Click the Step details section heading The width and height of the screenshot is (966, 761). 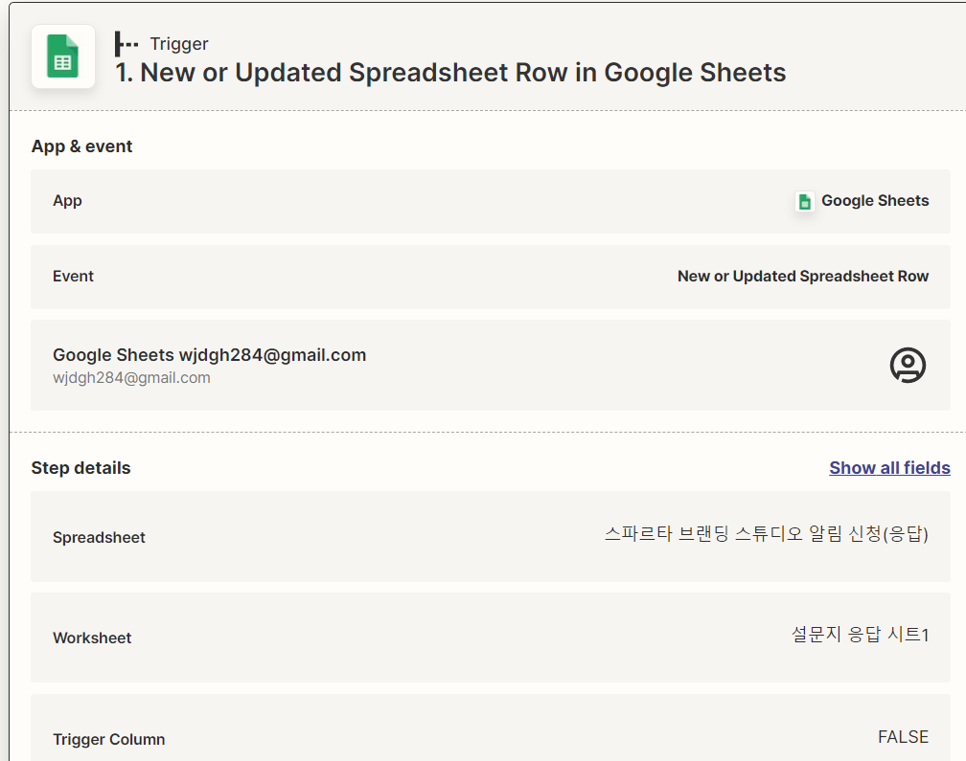(x=80, y=468)
